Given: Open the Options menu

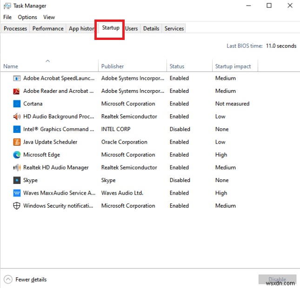Looking at the screenshot, I should click(x=27, y=17).
